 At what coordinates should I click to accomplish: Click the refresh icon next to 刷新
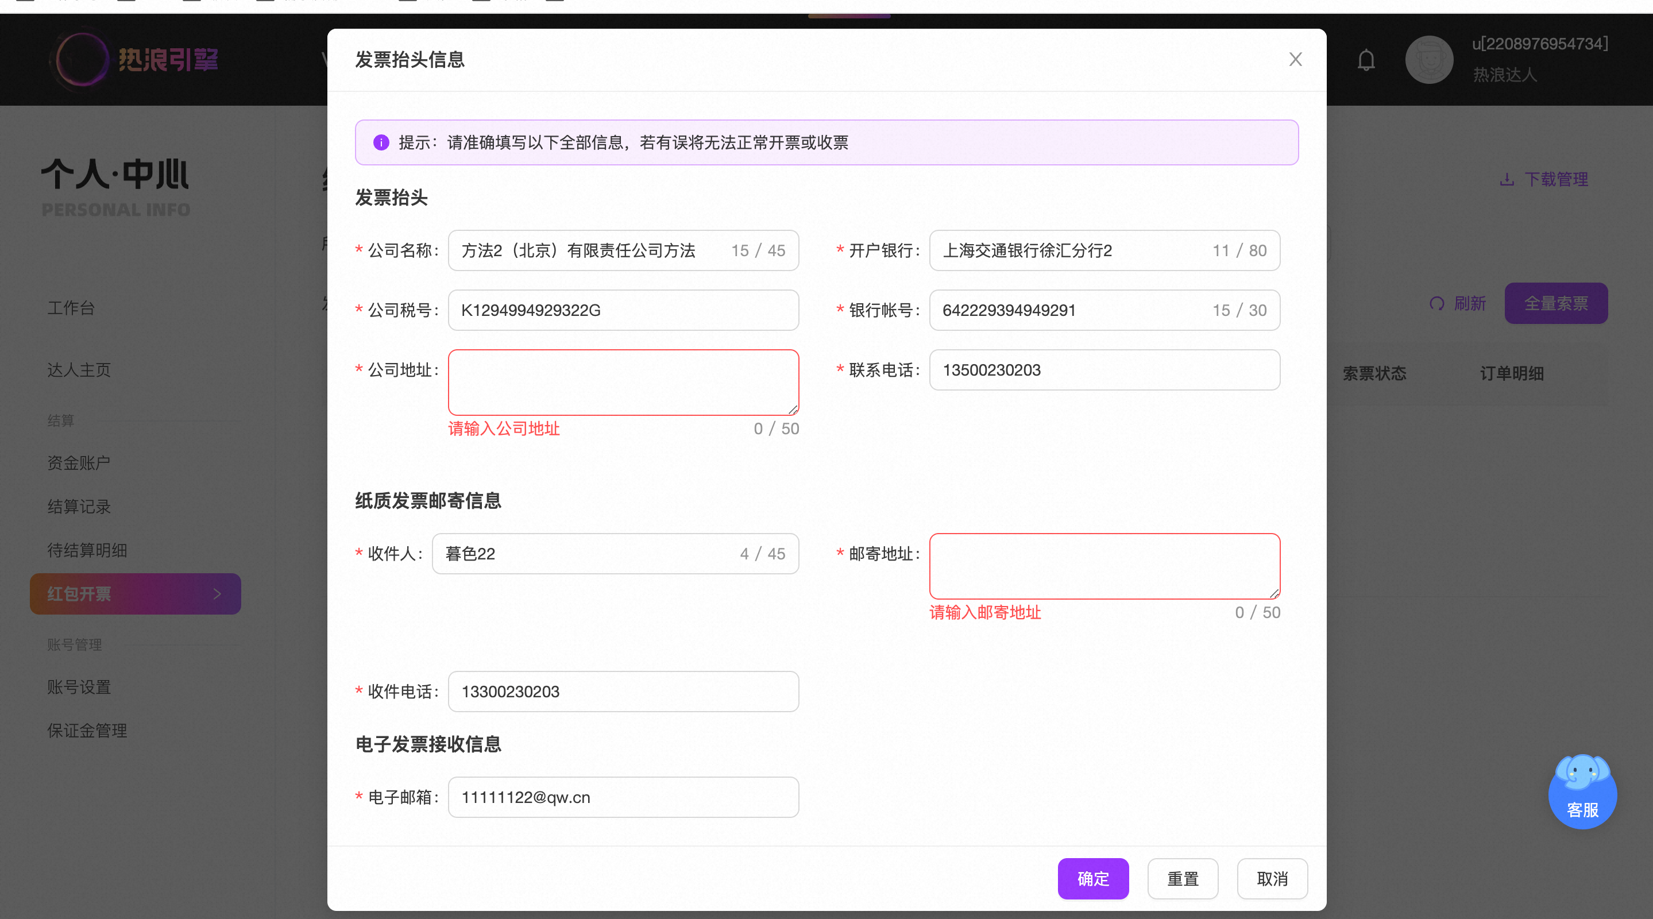(1436, 303)
